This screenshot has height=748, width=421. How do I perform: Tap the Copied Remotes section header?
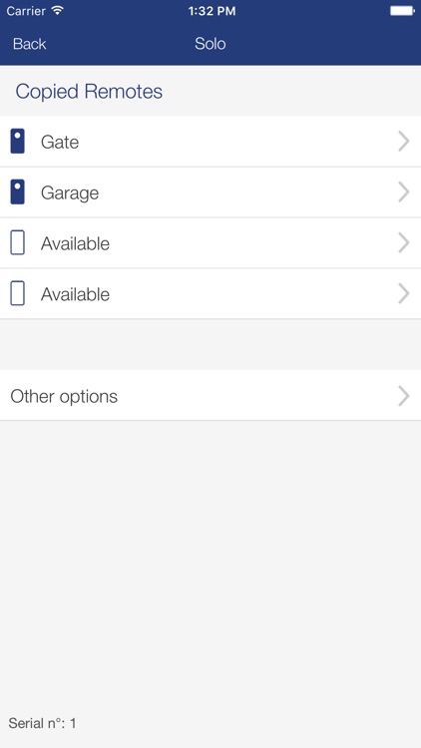(x=89, y=91)
